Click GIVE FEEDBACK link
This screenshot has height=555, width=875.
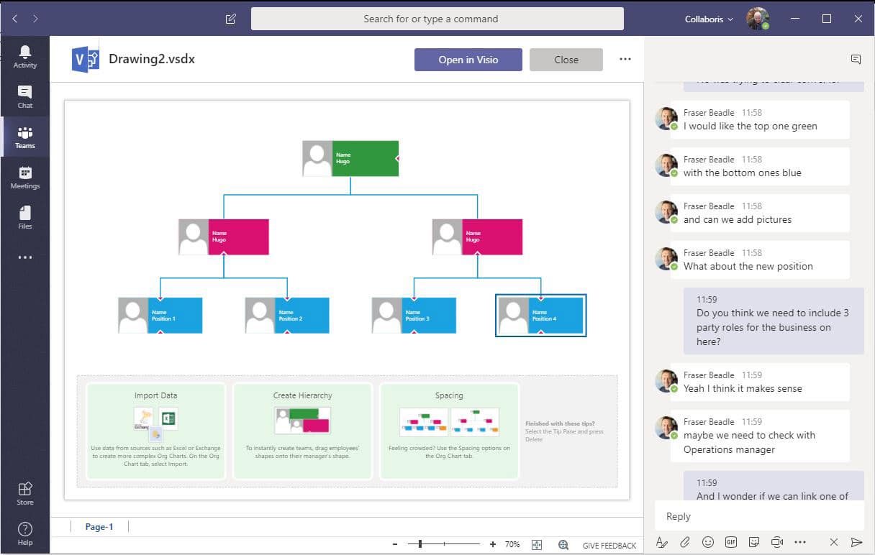(x=609, y=546)
